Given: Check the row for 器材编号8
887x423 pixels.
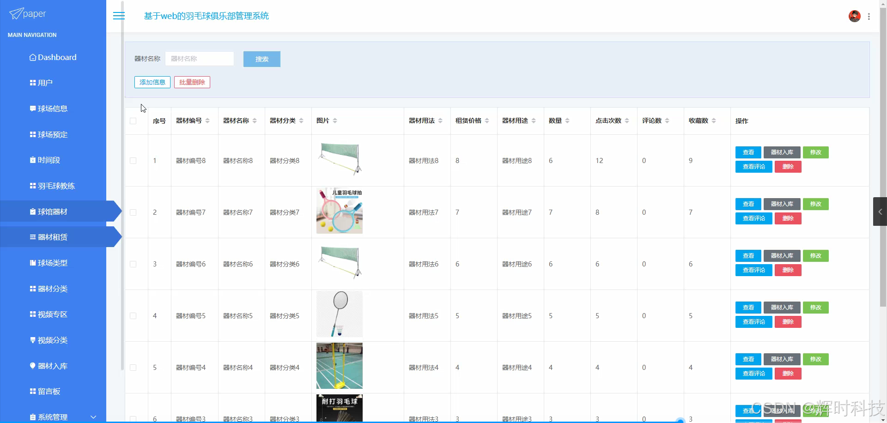Looking at the screenshot, I should tap(133, 161).
